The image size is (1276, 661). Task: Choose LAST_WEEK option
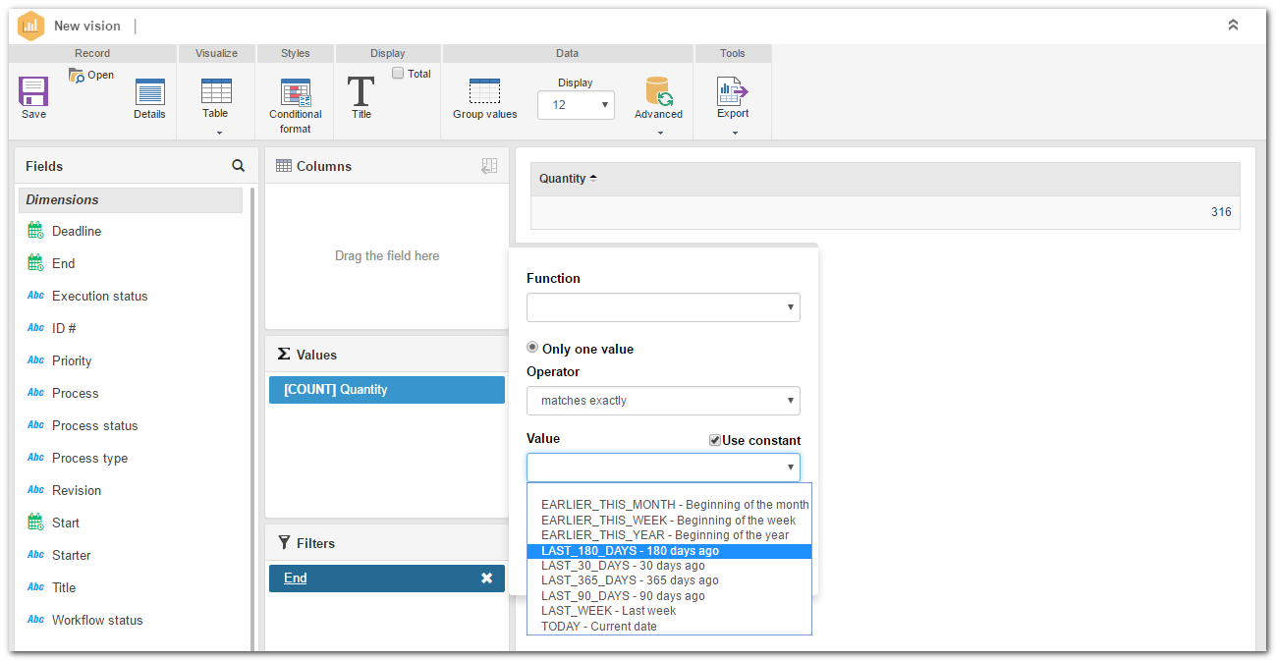pos(669,611)
